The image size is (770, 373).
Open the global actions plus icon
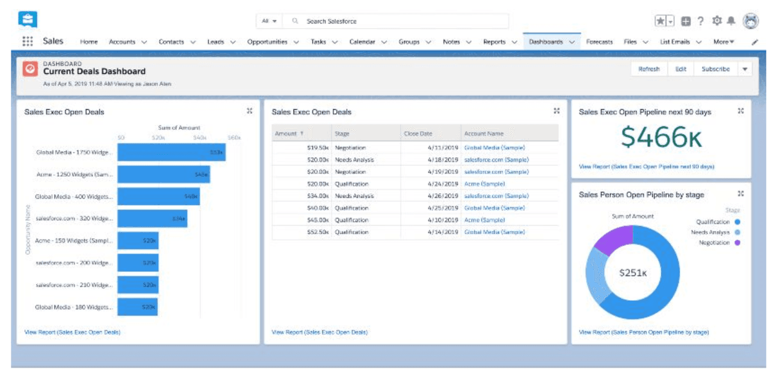click(x=686, y=21)
